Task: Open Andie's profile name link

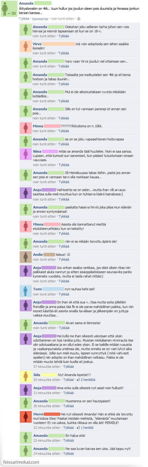Action: click(38, 255)
